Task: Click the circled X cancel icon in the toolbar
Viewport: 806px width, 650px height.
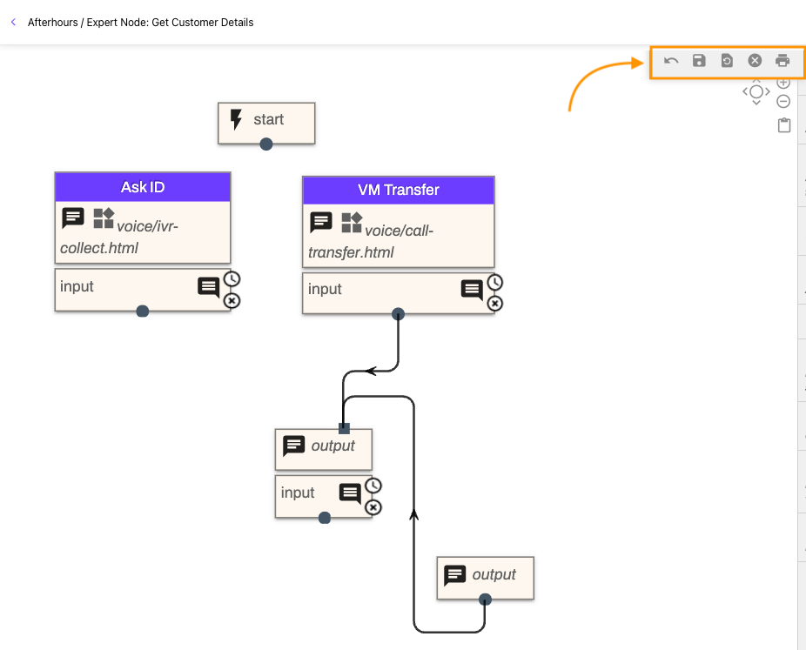Action: click(x=755, y=61)
